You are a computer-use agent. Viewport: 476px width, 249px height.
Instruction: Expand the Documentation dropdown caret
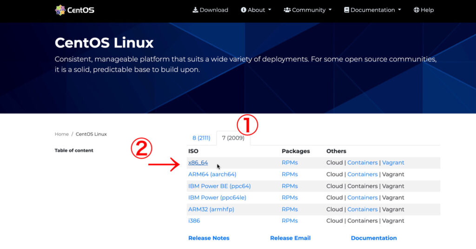click(399, 10)
